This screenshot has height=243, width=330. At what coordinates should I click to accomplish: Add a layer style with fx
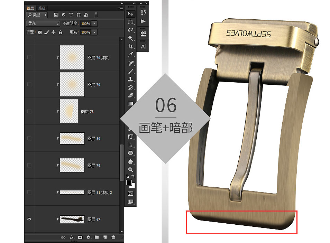72,237
